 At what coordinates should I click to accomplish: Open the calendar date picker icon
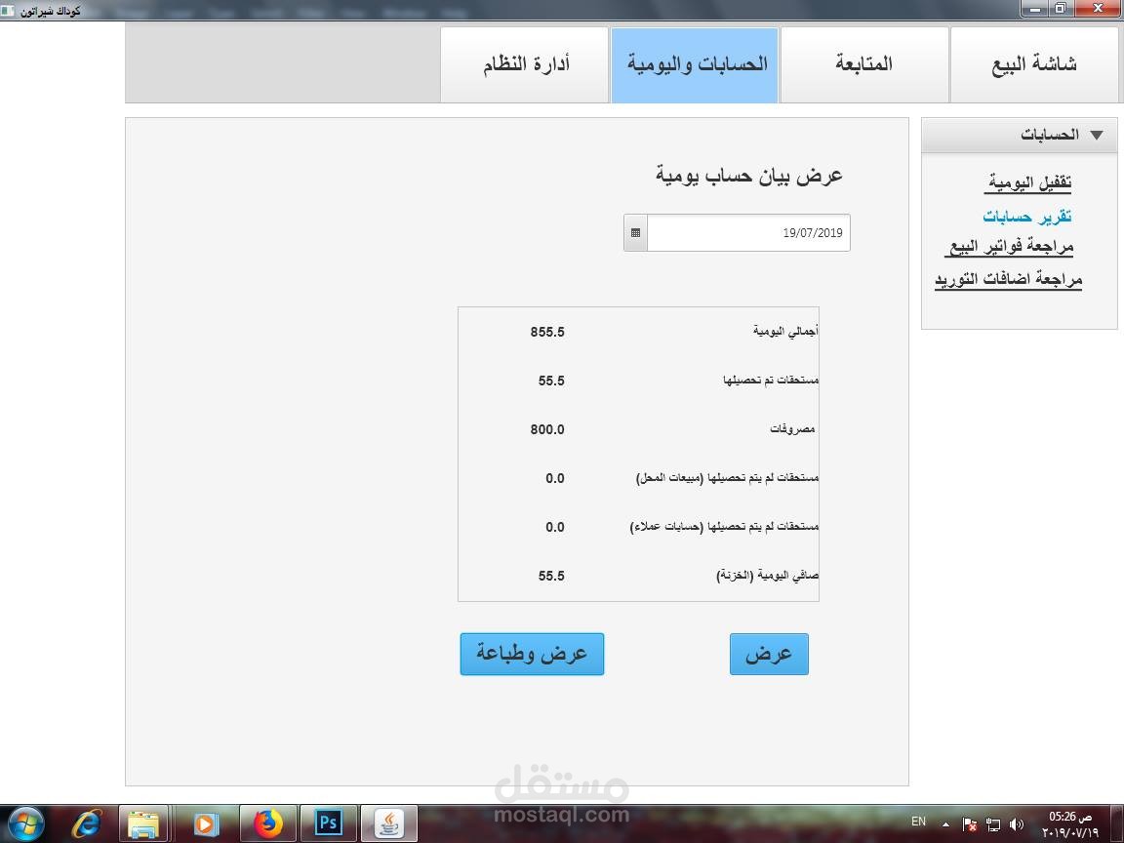click(x=636, y=233)
